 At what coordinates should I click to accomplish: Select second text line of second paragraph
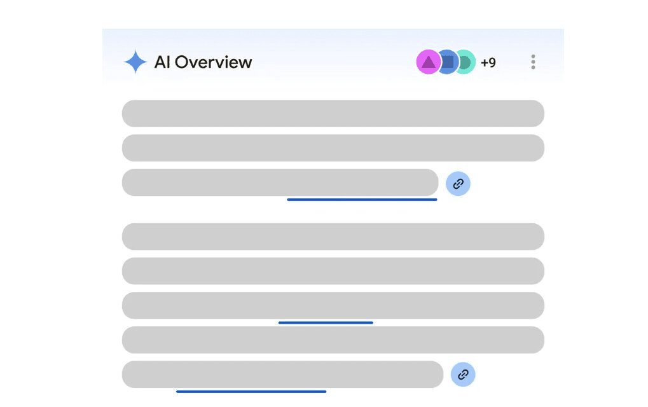333,271
